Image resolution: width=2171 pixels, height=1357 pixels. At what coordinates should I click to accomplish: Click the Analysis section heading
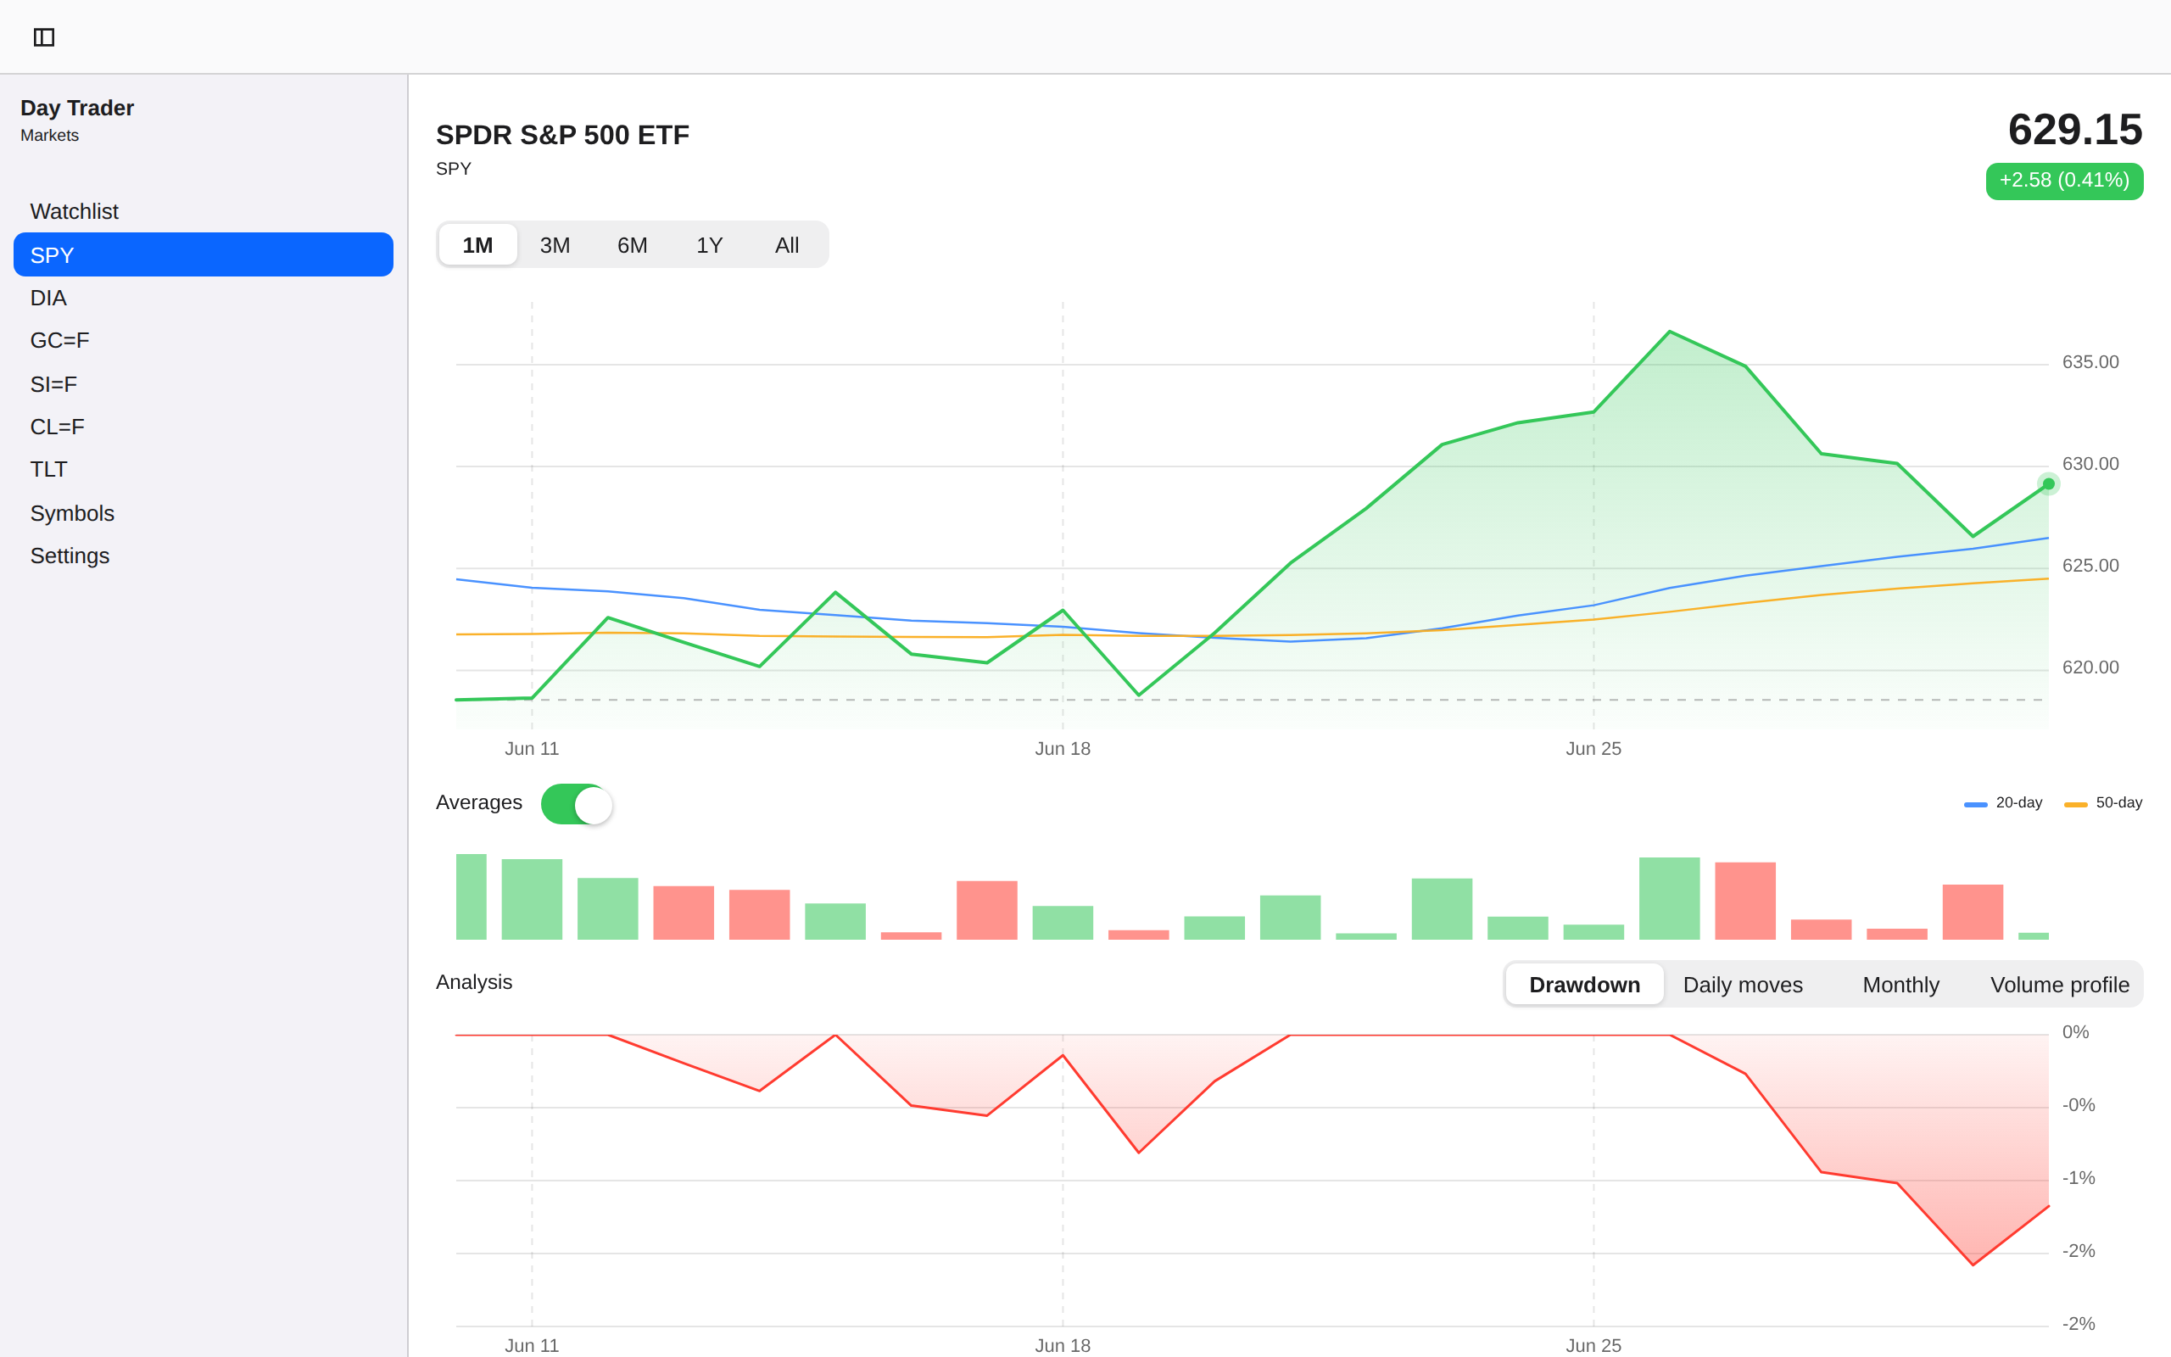pos(474,983)
